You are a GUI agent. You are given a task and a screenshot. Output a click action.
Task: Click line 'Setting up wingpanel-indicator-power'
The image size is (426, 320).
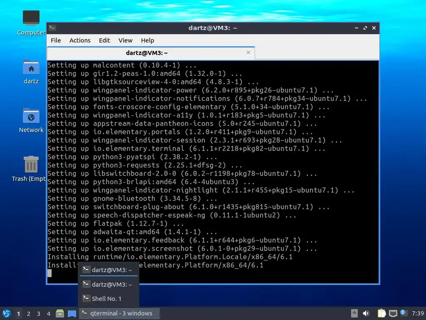point(191,90)
